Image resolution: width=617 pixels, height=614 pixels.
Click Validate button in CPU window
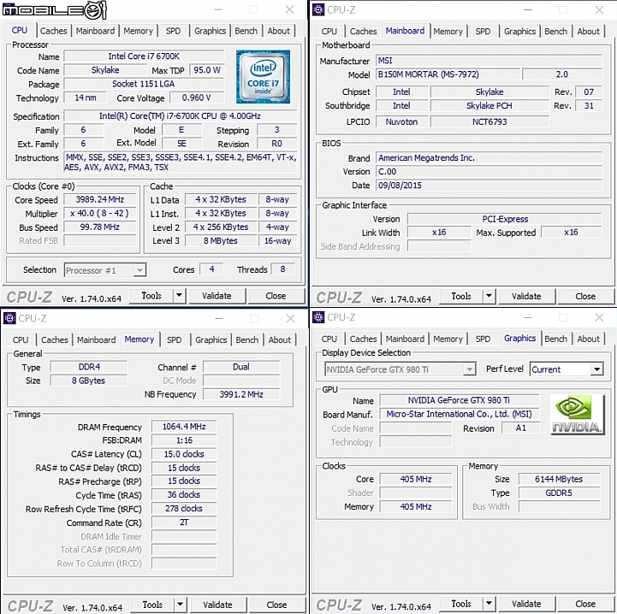[x=217, y=295]
